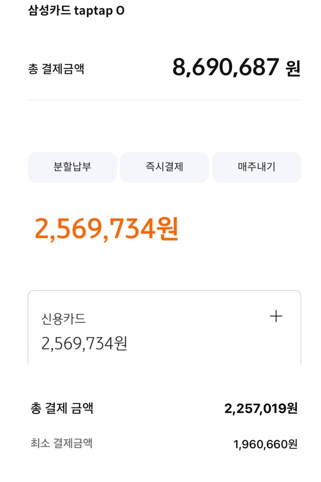Click the divider line below total amount
This screenshot has height=482, width=321.
[164, 100]
